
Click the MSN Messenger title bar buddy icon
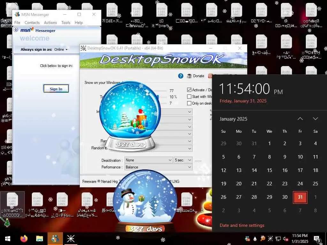tap(17, 14)
